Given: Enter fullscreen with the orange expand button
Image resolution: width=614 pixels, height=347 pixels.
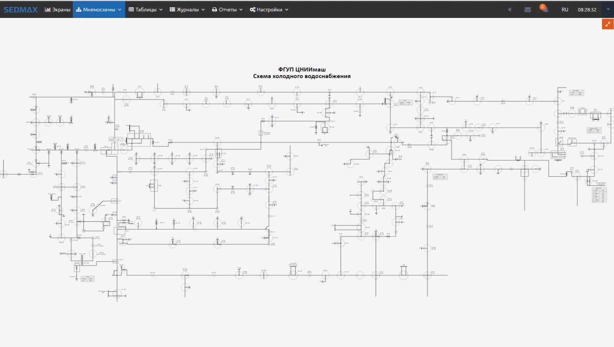Looking at the screenshot, I should 607,24.
